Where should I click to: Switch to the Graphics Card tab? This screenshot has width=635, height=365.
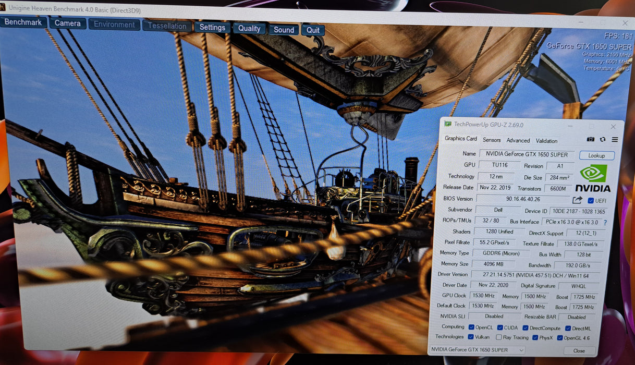coord(461,139)
